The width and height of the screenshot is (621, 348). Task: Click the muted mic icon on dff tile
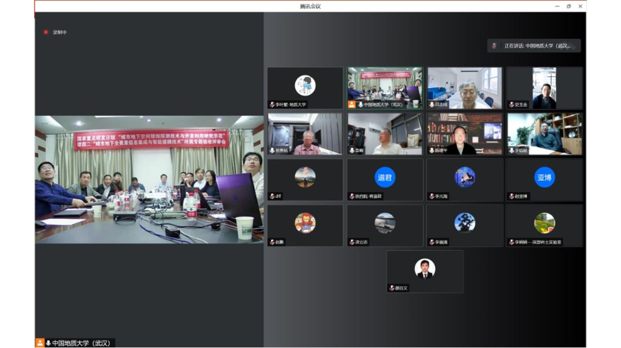(x=272, y=196)
